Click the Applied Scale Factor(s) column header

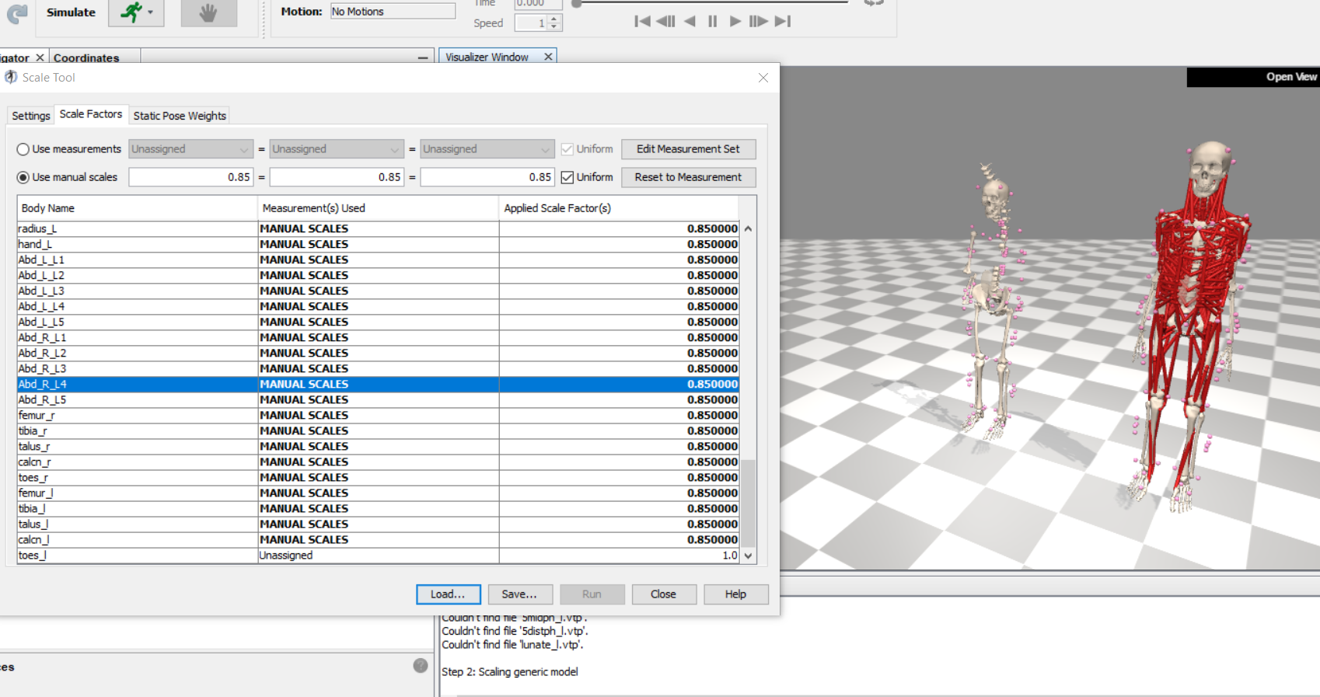[x=618, y=208]
